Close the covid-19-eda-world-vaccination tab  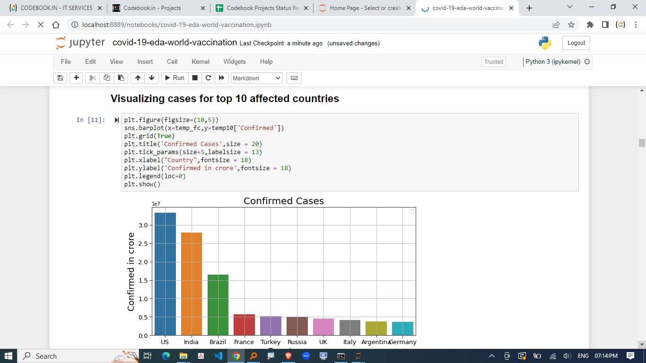(511, 8)
